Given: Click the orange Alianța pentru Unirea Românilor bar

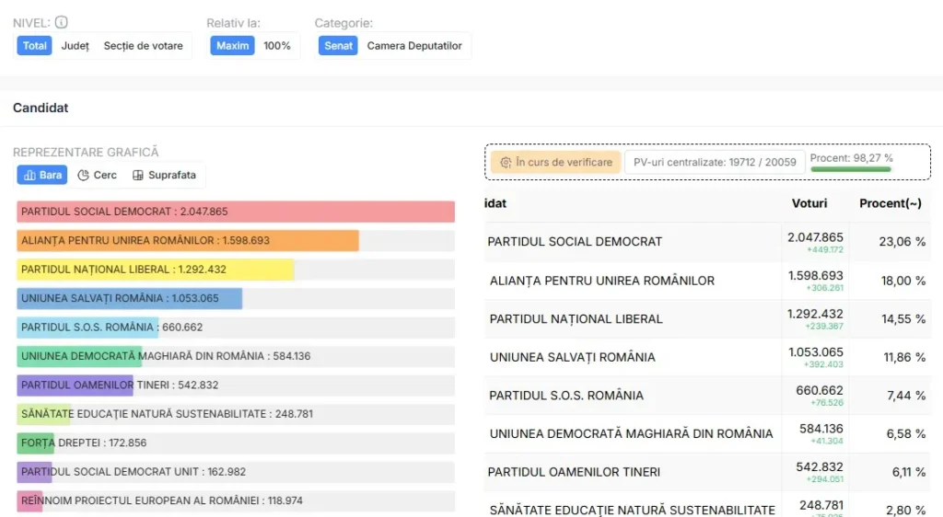Looking at the screenshot, I should point(188,240).
